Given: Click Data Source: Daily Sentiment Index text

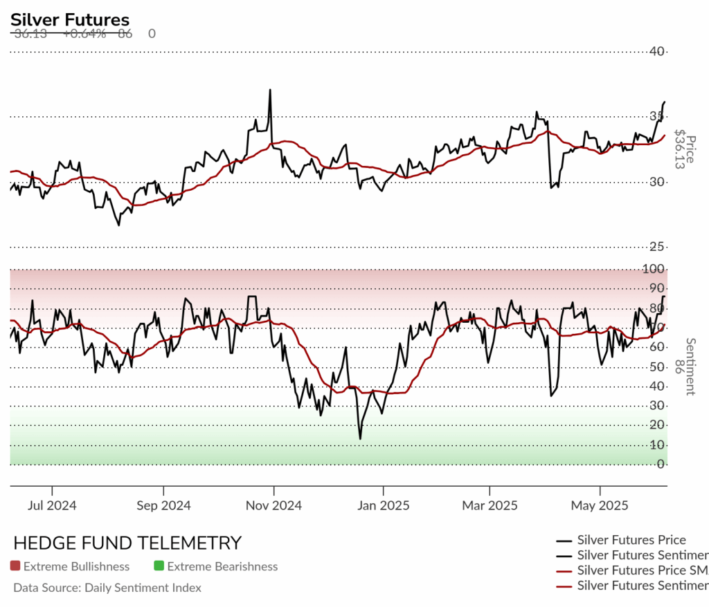Looking at the screenshot, I should coord(107,588).
